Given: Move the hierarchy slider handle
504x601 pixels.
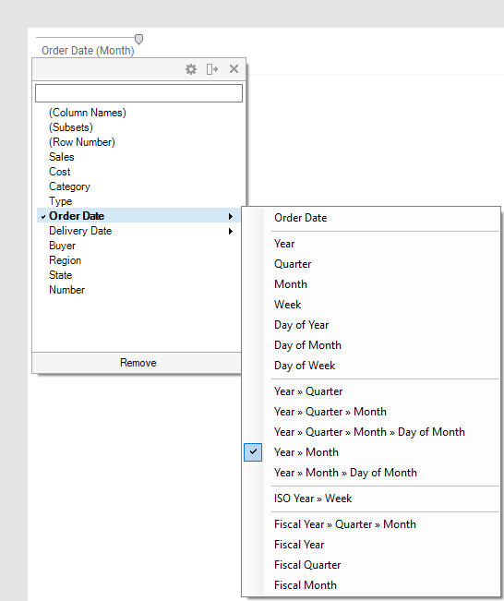Looking at the screenshot, I should (x=138, y=39).
